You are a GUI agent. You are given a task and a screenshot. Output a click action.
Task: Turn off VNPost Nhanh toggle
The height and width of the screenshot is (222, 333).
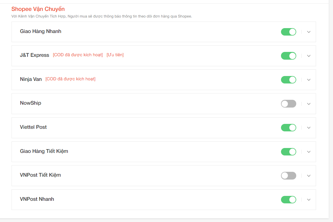(288, 200)
